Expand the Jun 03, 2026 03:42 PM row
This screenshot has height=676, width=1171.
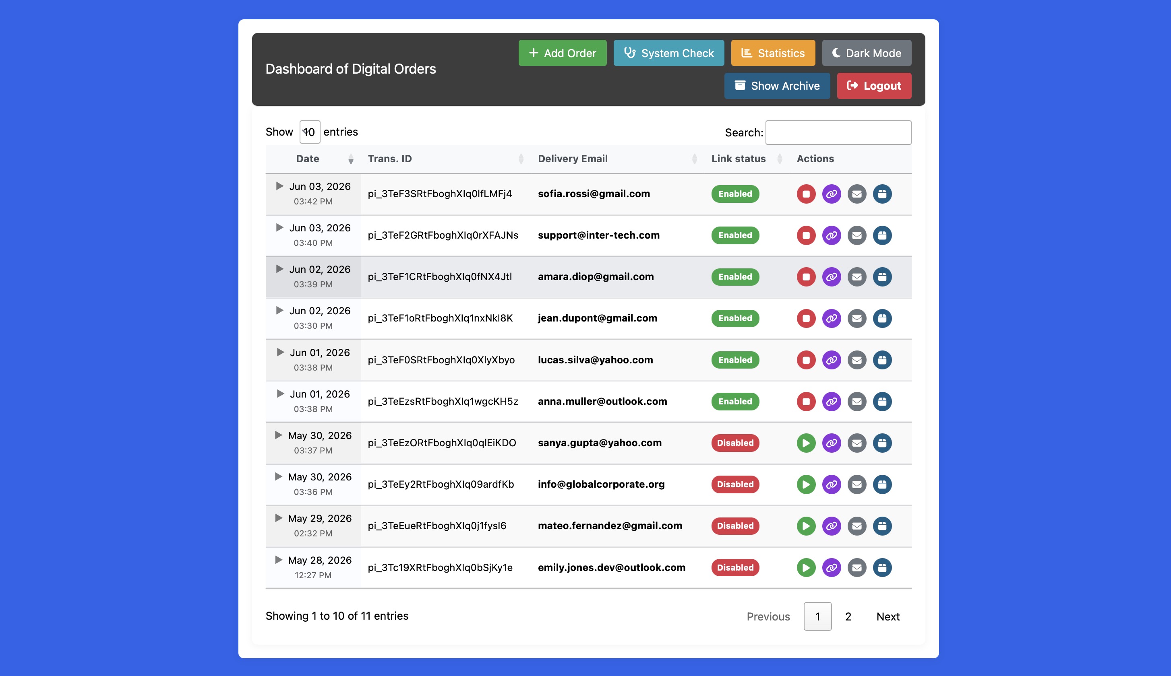(x=279, y=186)
